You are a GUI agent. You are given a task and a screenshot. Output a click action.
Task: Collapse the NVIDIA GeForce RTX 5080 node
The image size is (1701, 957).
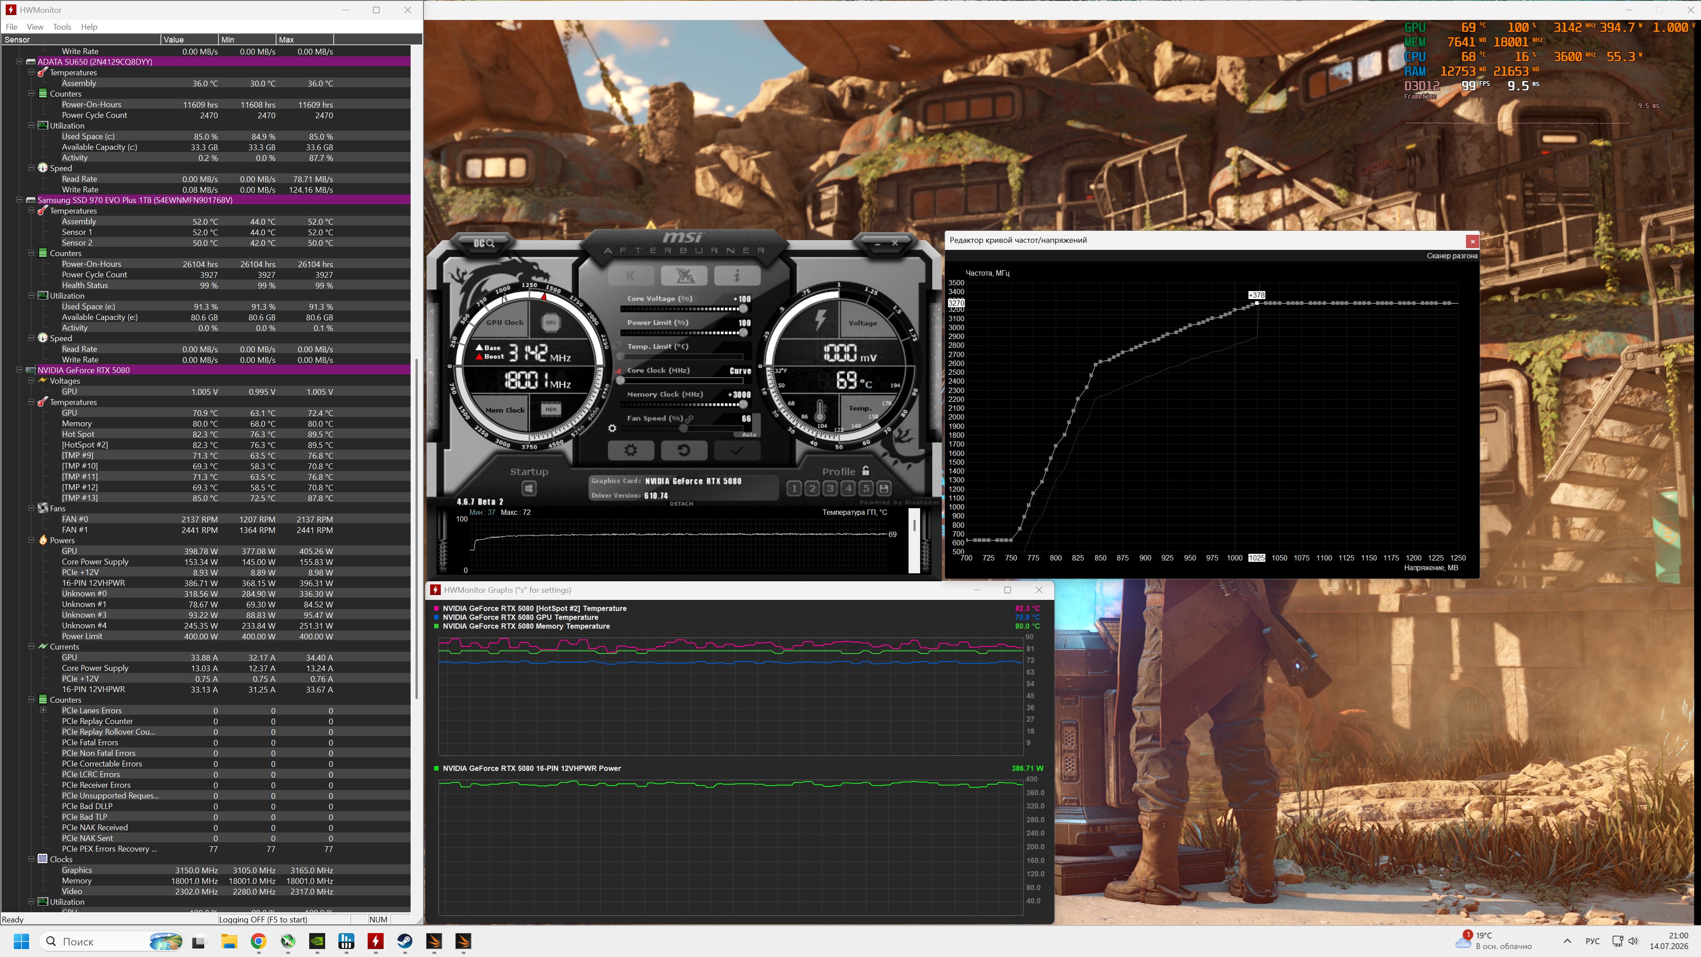(x=19, y=370)
